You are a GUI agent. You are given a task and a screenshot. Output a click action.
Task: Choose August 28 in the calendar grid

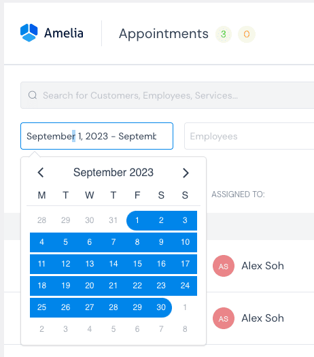[x=42, y=220]
